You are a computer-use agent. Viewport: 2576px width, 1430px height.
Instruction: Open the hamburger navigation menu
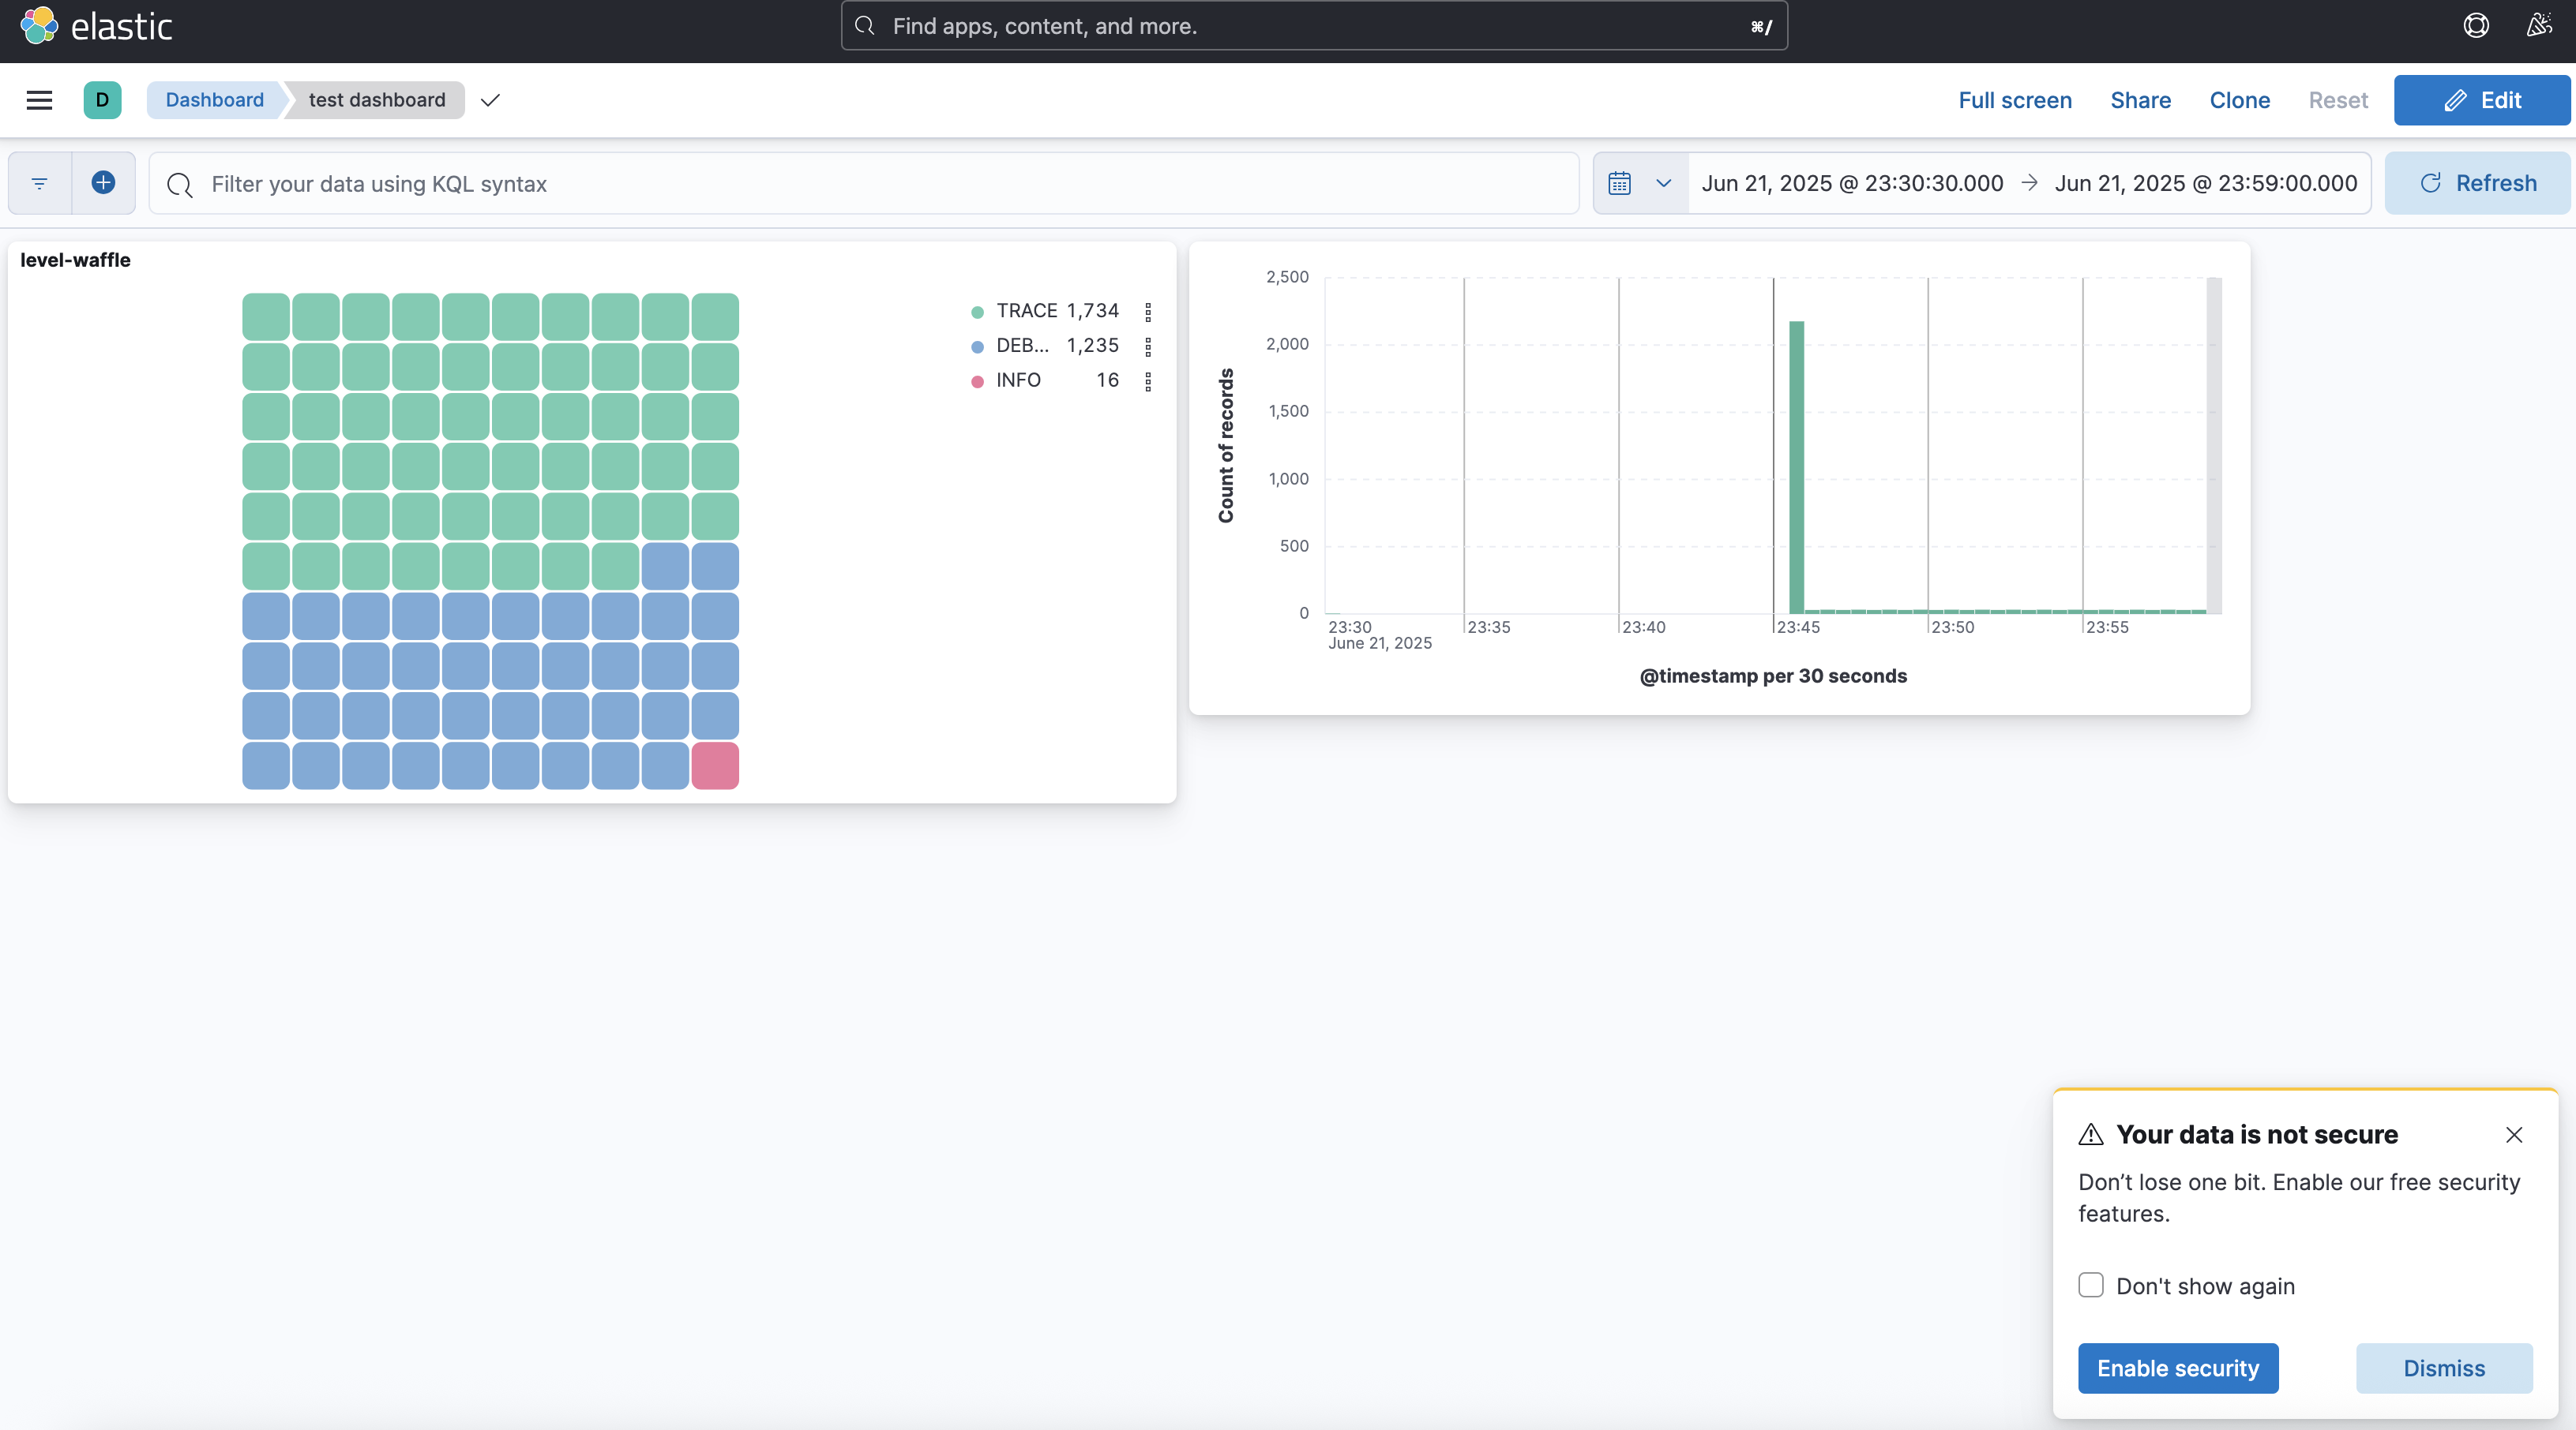(39, 100)
